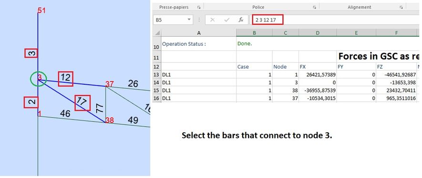Expand the Name Box dropdown arrow
The height and width of the screenshot is (178, 422).
189,20
